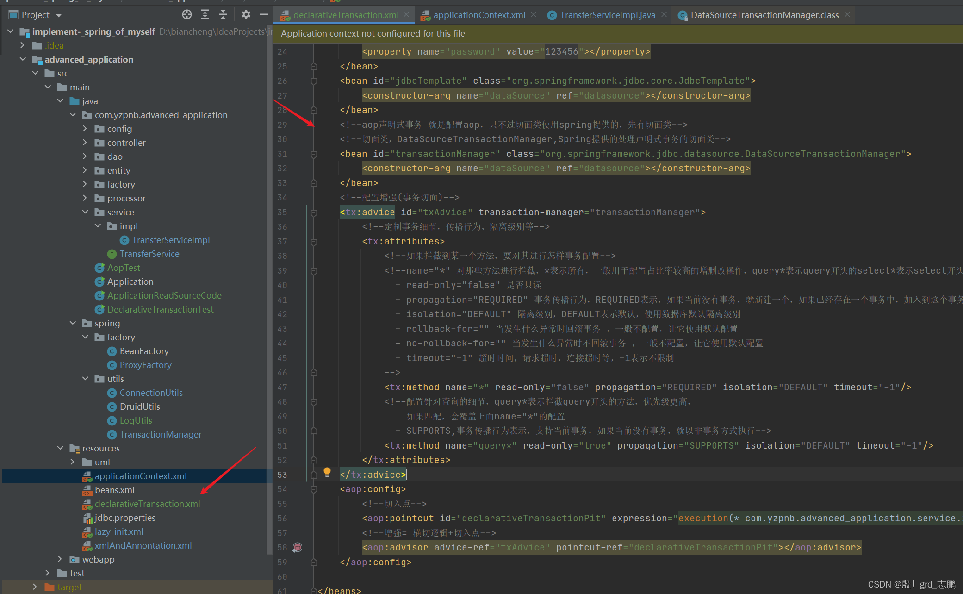Hide the Project panel with minus icon
This screenshot has height=594, width=963.
click(264, 15)
